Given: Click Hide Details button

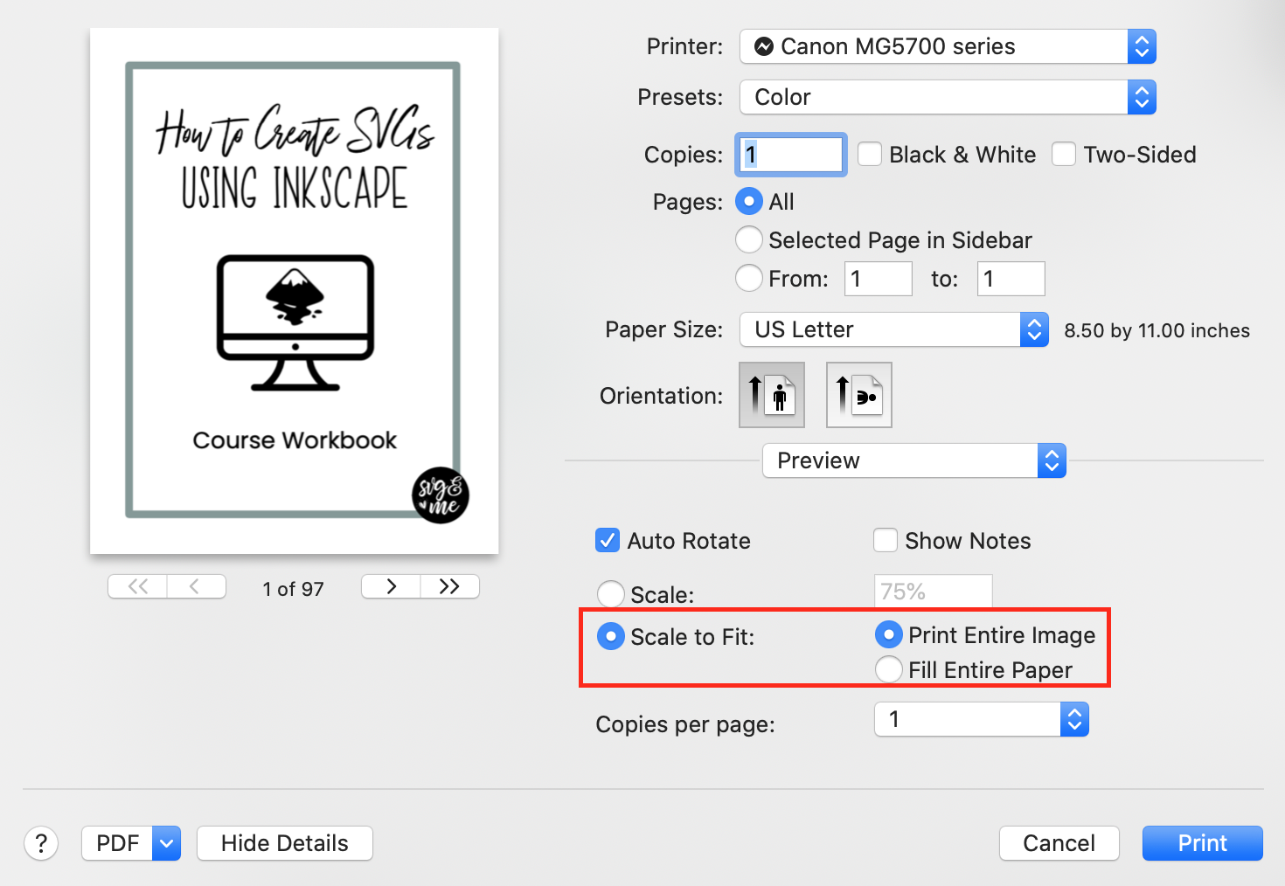Looking at the screenshot, I should (x=285, y=843).
